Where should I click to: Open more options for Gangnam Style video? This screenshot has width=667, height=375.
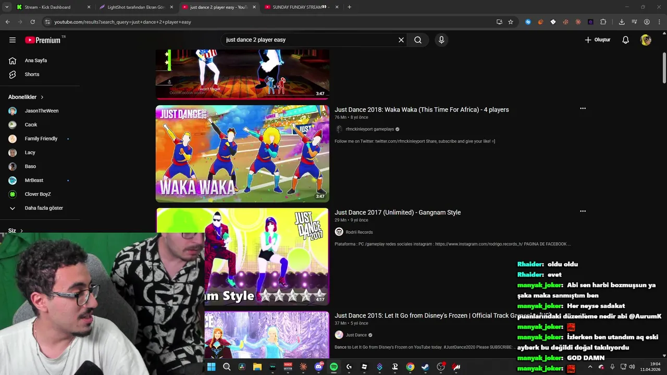[x=583, y=211]
